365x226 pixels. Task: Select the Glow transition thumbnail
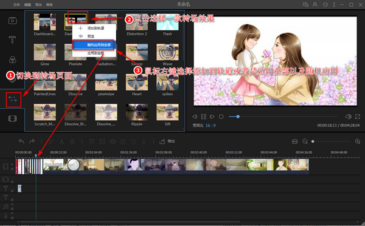[44, 52]
